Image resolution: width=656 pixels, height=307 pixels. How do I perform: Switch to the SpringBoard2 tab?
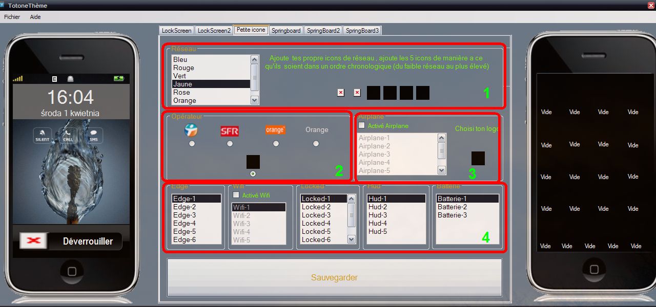[323, 30]
